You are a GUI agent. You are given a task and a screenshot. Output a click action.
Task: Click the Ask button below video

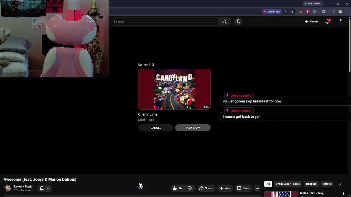pyautogui.click(x=225, y=188)
